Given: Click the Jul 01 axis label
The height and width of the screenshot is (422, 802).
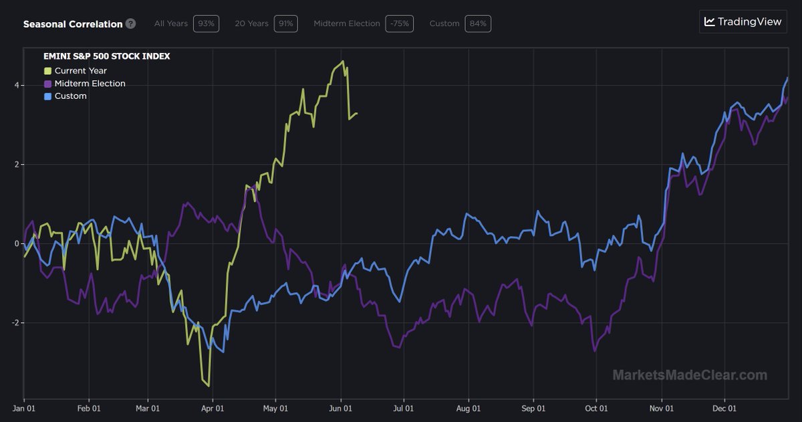Looking at the screenshot, I should tap(403, 408).
